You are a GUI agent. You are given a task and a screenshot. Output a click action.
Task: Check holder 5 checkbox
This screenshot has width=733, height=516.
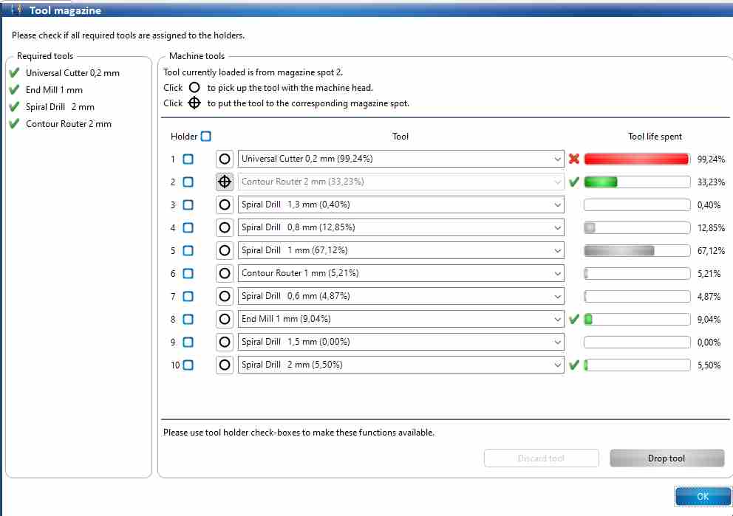(x=188, y=250)
